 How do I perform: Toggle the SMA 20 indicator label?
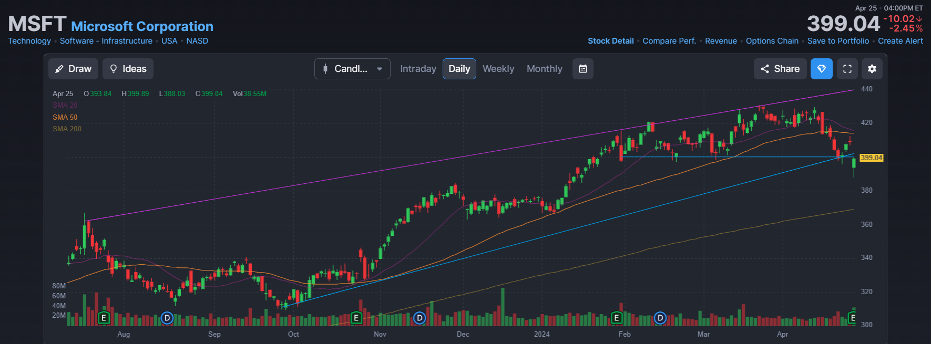65,106
